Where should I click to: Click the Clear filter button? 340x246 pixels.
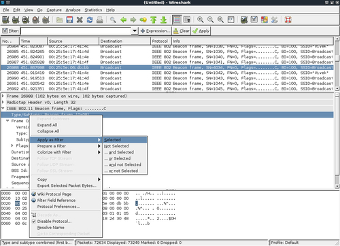[182, 31]
